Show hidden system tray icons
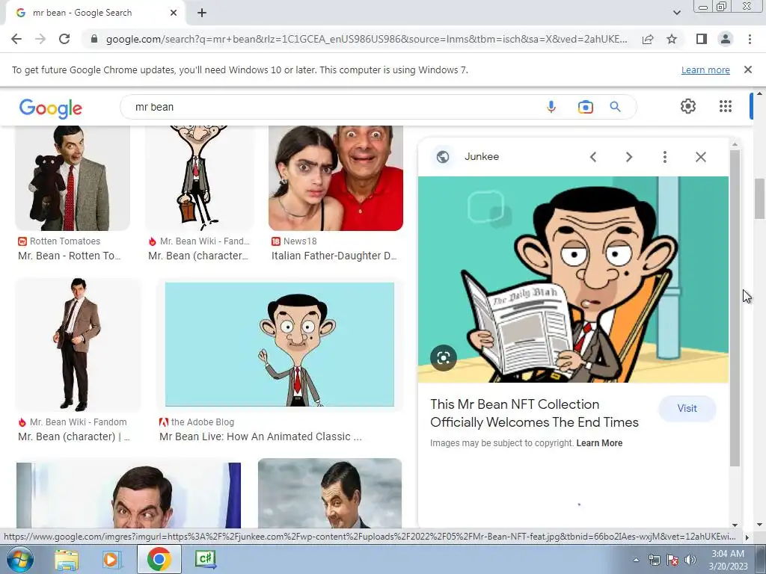The width and height of the screenshot is (766, 574). coord(636,560)
